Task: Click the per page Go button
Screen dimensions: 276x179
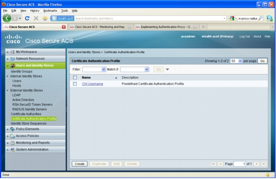Action: pos(262,61)
